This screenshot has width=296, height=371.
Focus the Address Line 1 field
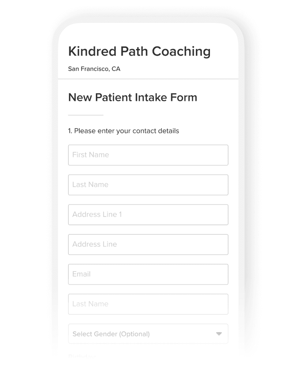(148, 214)
